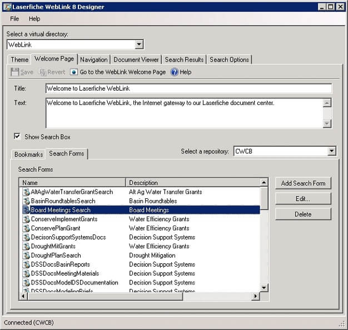Toggle the Show Search Box checkbox
The height and width of the screenshot is (330, 348).
pos(17,136)
